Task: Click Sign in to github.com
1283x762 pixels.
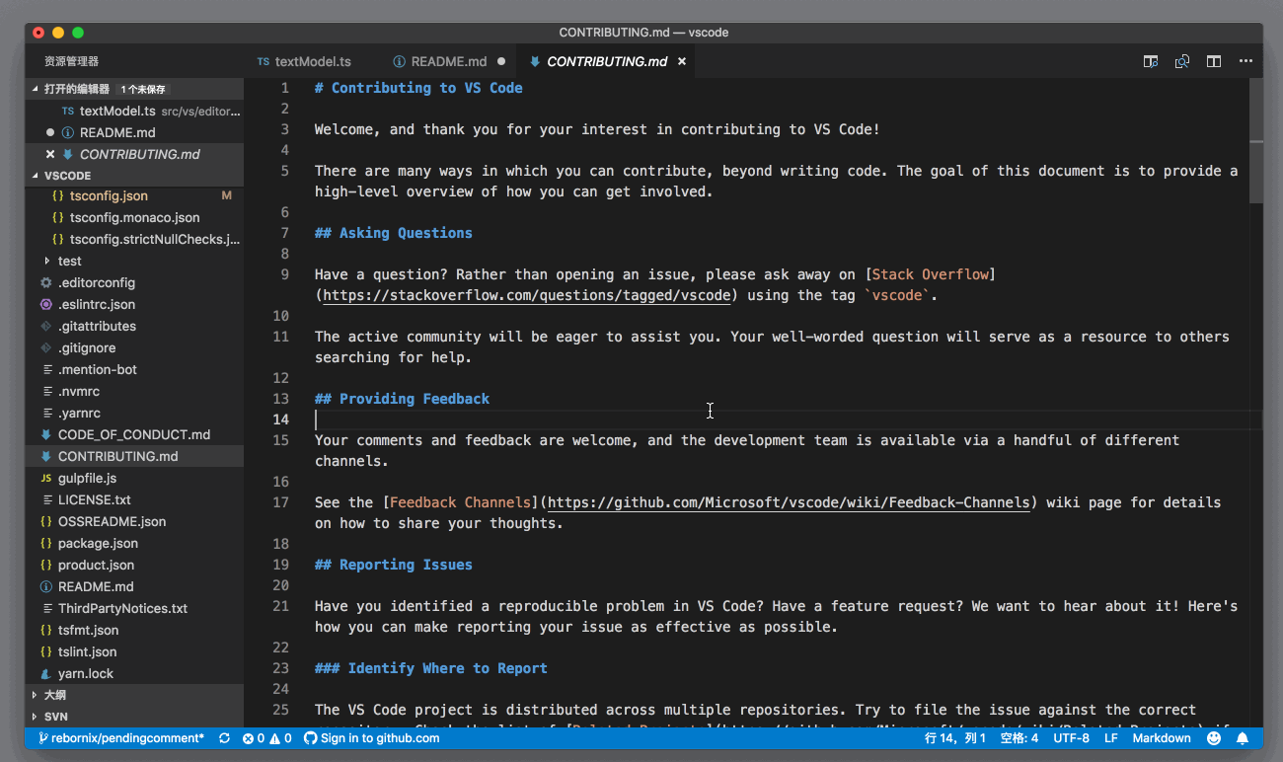Action: click(379, 738)
